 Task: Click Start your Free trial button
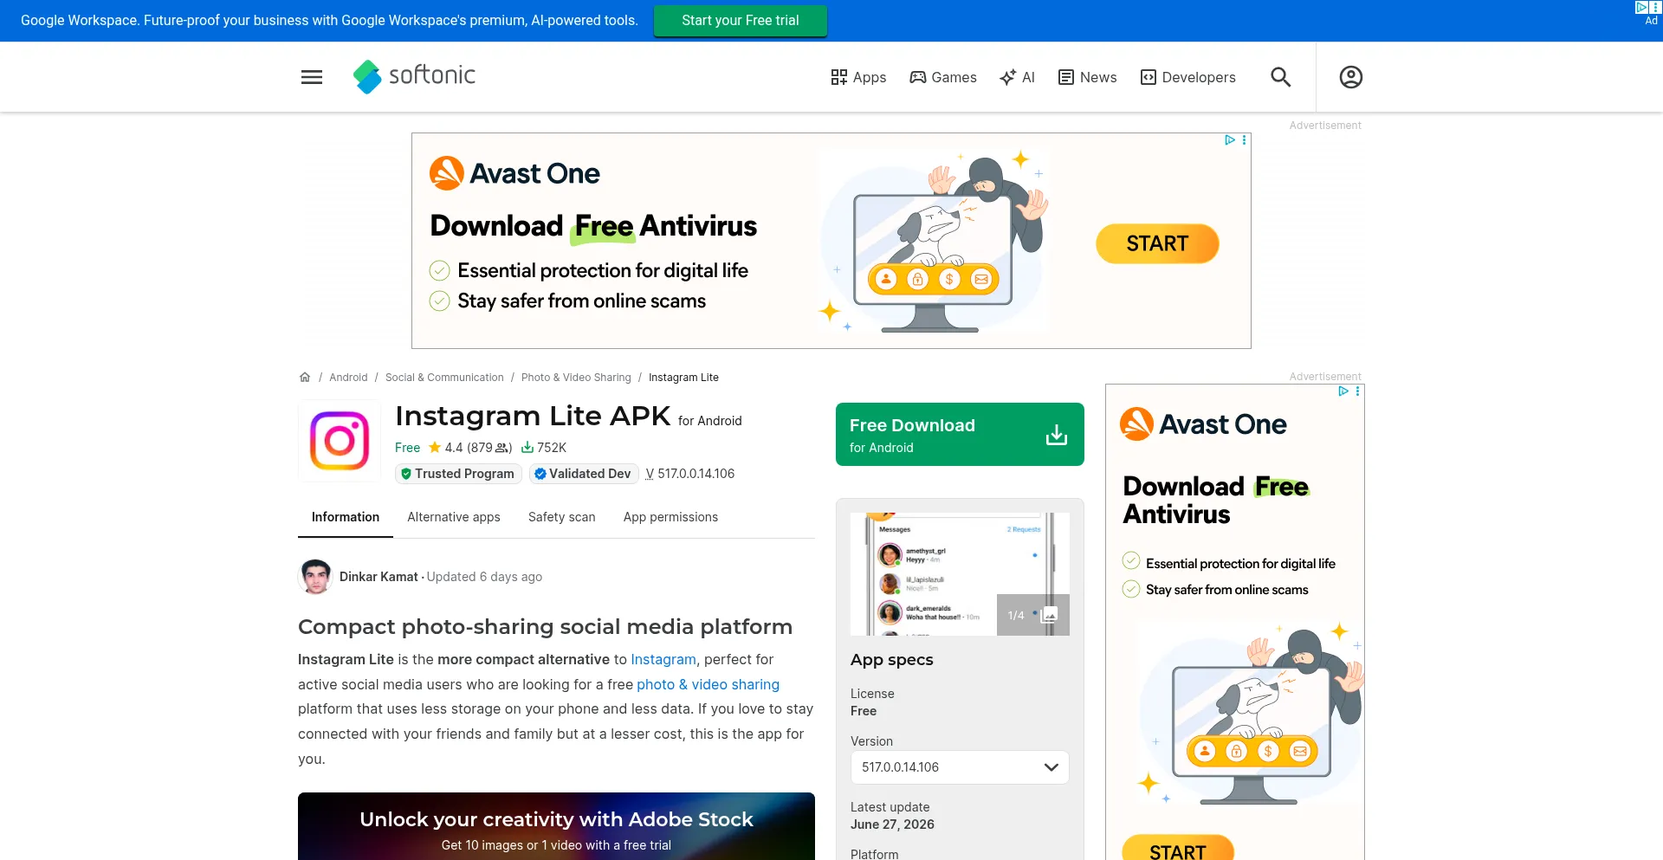741,20
